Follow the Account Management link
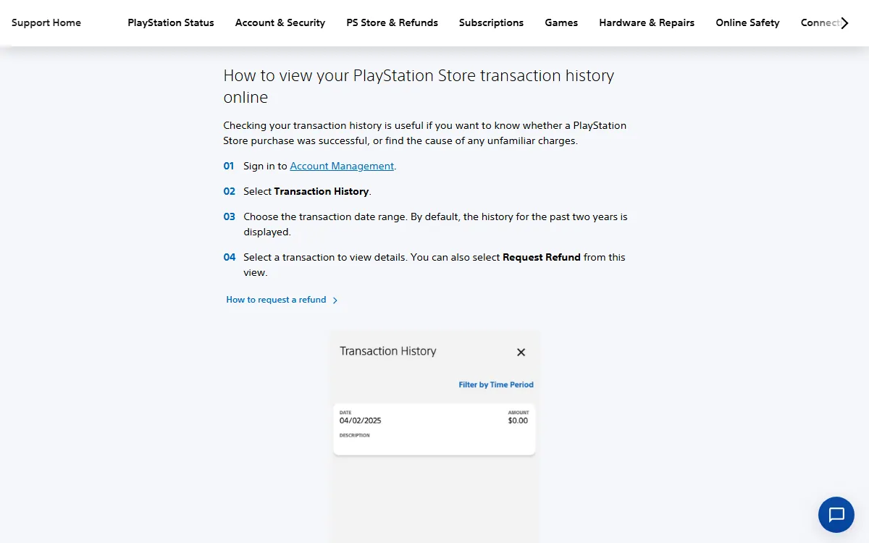869x543 pixels. [x=342, y=166]
